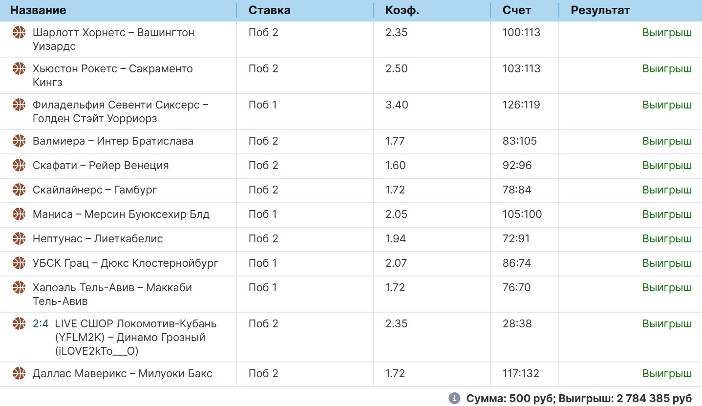Screen dimensions: 702x406
Task: Open УБСК Грац – Дюкс Клостернойбург match
Action: coord(126,263)
